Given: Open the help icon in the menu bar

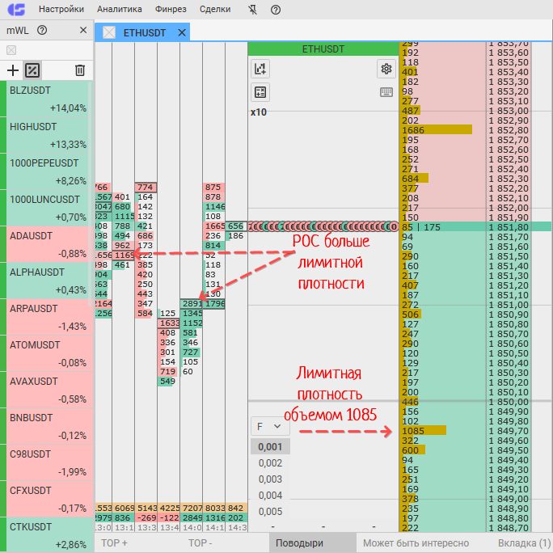Looking at the screenshot, I should point(276,10).
